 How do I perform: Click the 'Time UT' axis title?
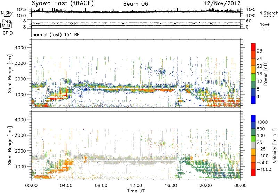coord(136,191)
